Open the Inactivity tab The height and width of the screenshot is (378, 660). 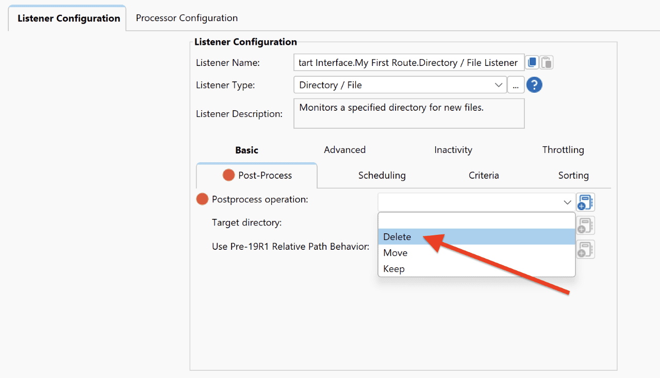tap(453, 150)
